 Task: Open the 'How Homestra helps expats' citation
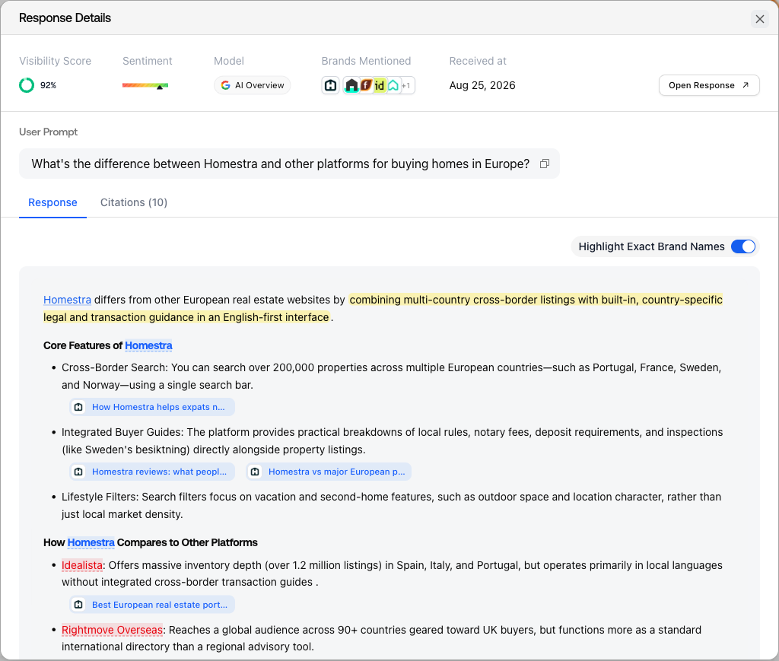[x=152, y=407]
